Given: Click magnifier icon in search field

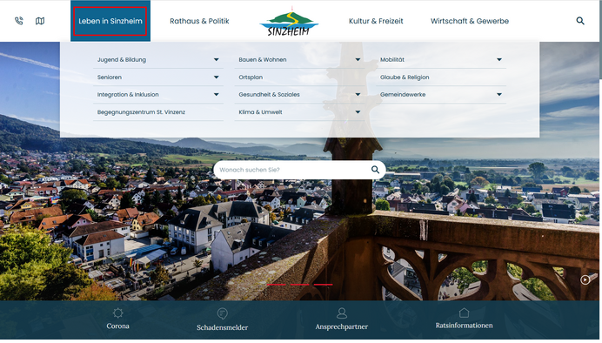Looking at the screenshot, I should click(375, 170).
